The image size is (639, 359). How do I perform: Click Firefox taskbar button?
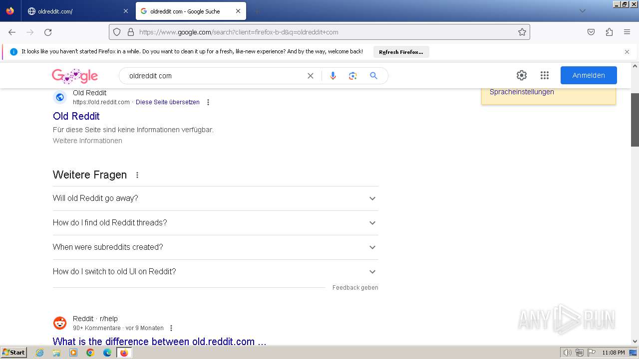coord(124,353)
